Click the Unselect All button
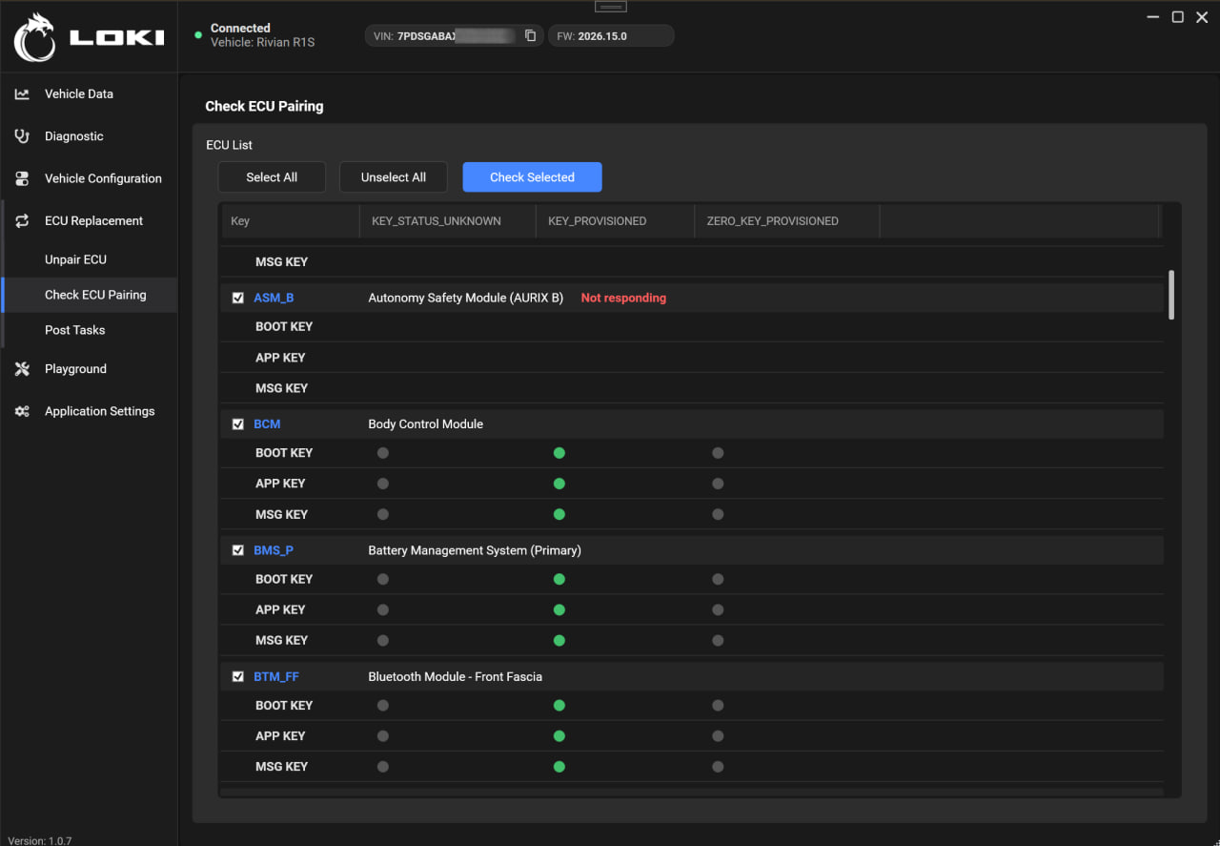 click(x=394, y=177)
